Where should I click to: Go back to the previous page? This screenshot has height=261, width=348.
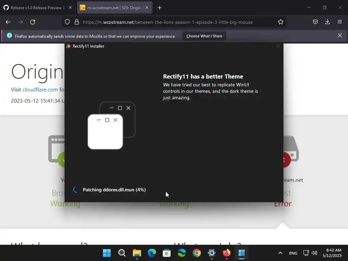click(8, 22)
